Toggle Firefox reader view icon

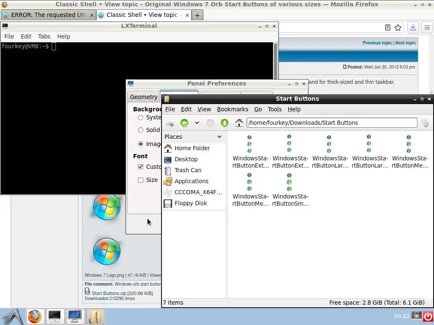pos(388,28)
